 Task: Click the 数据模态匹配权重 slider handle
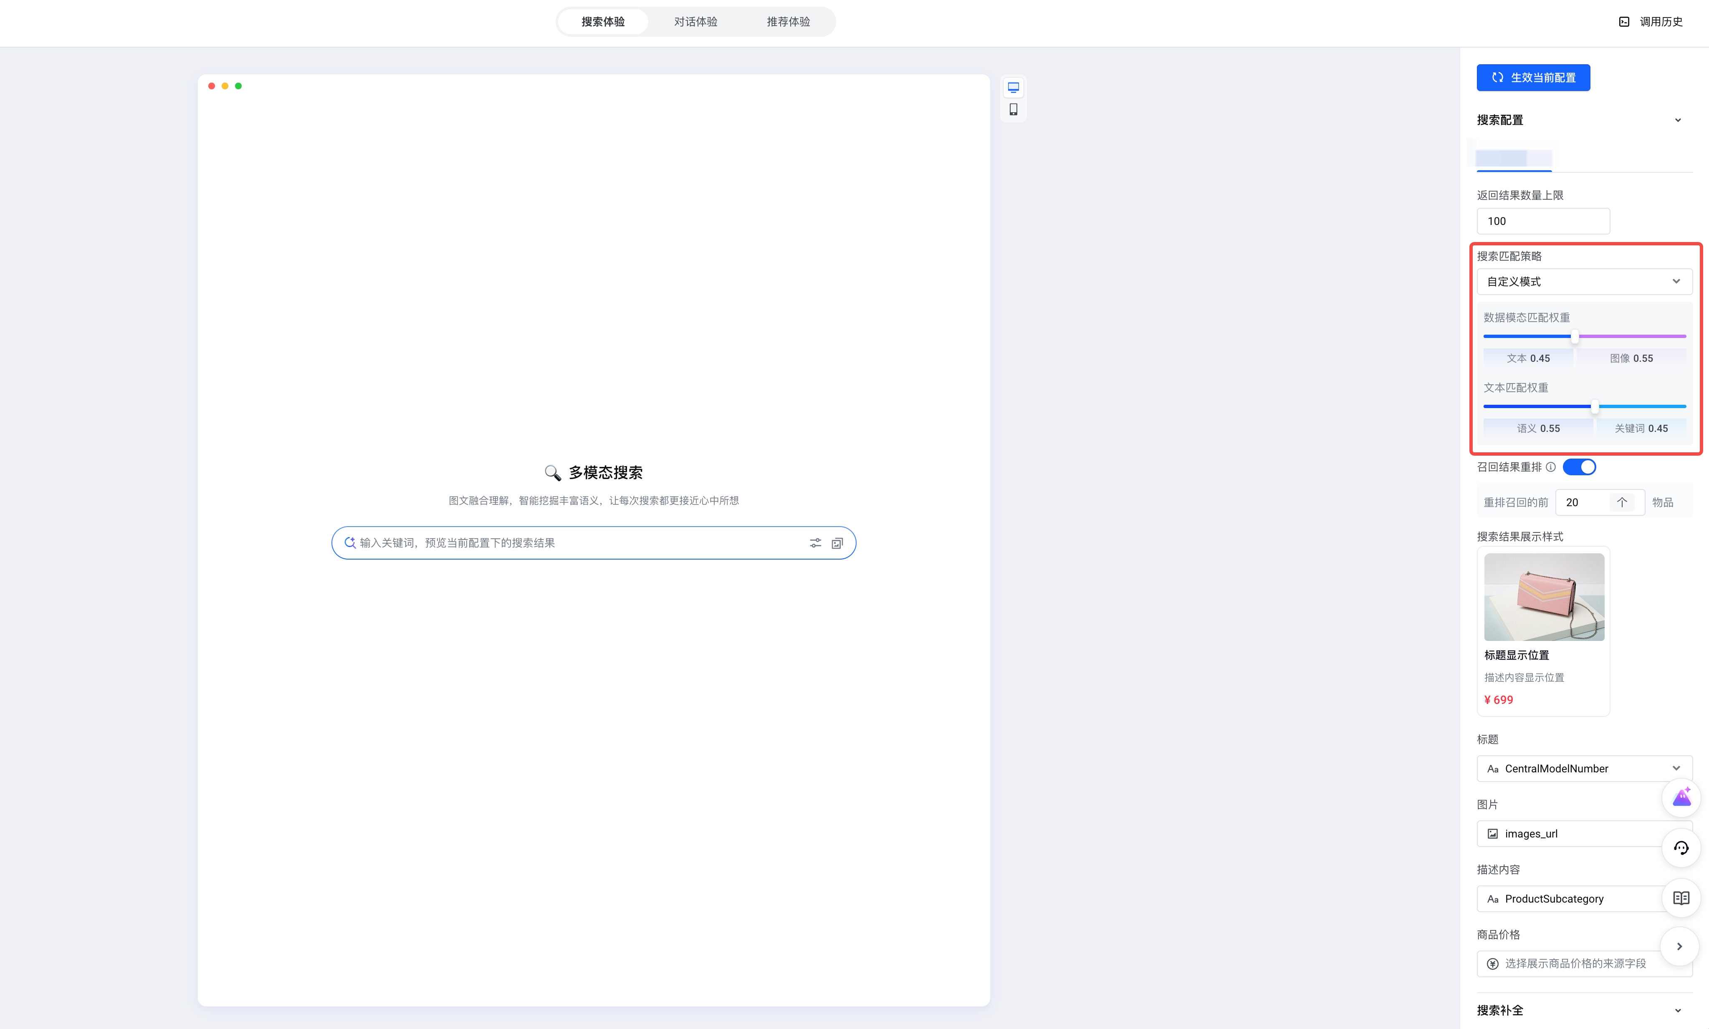click(1575, 336)
